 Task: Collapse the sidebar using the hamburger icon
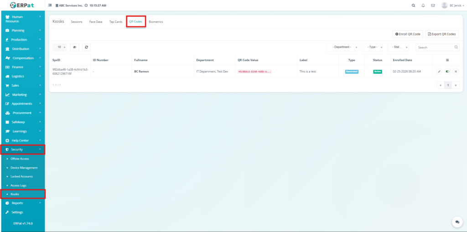click(50, 5)
